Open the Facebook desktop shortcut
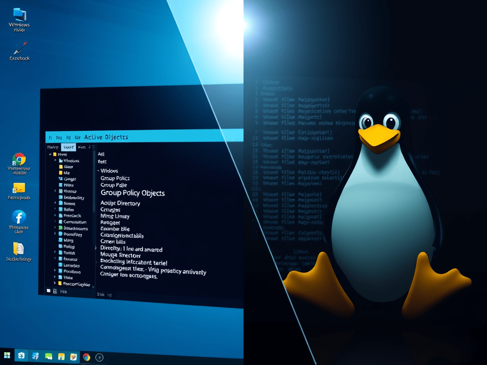Viewport: 487px width, 365px height. pos(19,216)
